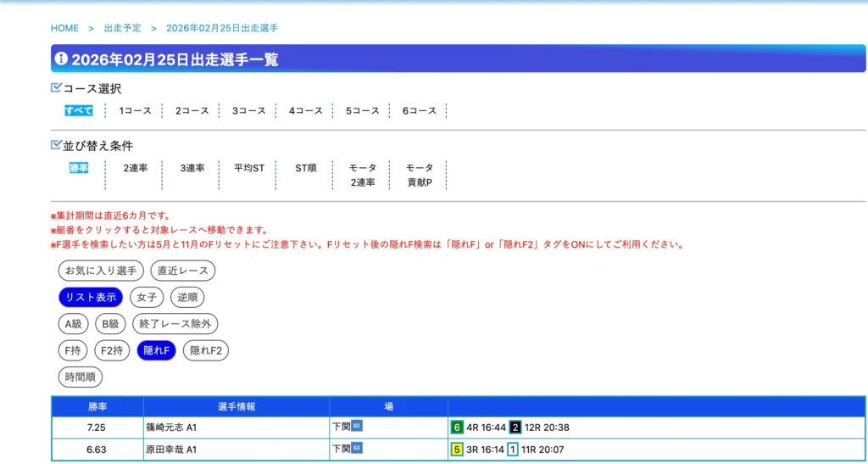Open 出走予定 breadcrumb link
Viewport: 868px width, 464px height.
[x=122, y=28]
